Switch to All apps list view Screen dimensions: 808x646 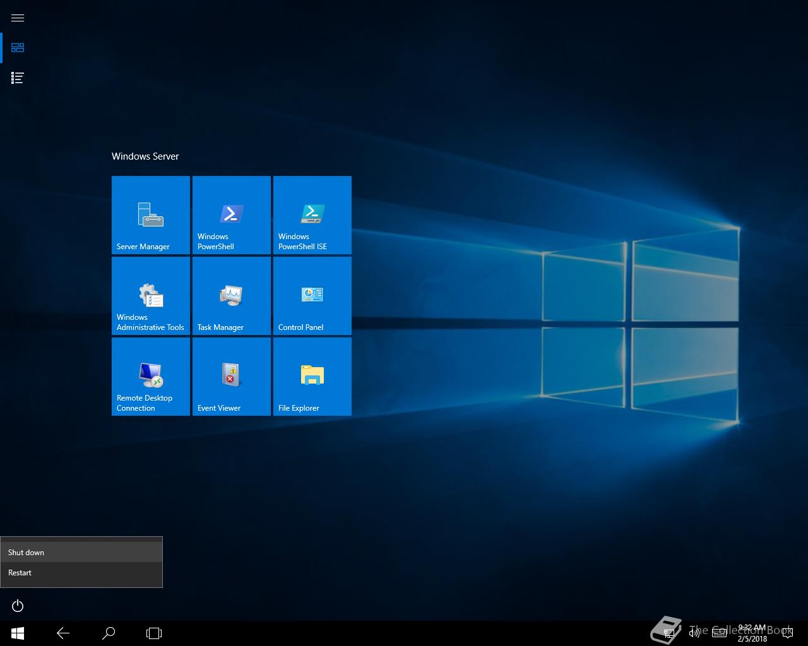[18, 78]
